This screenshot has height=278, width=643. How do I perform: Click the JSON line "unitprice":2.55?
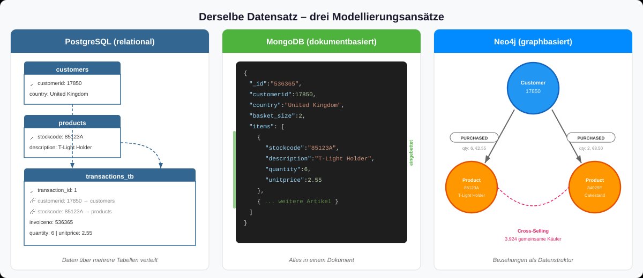294,180
